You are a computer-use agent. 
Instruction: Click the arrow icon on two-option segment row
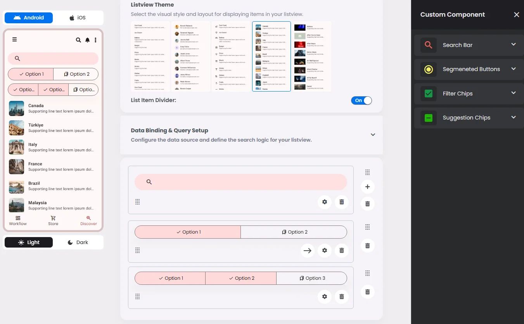pos(308,250)
